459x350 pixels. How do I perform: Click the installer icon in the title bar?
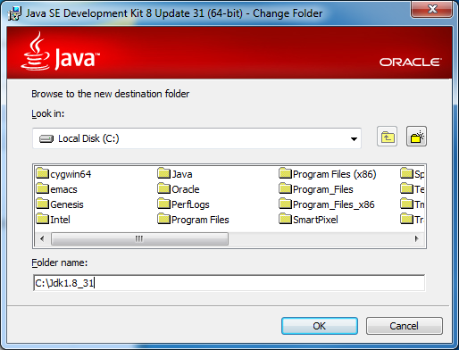coord(14,13)
